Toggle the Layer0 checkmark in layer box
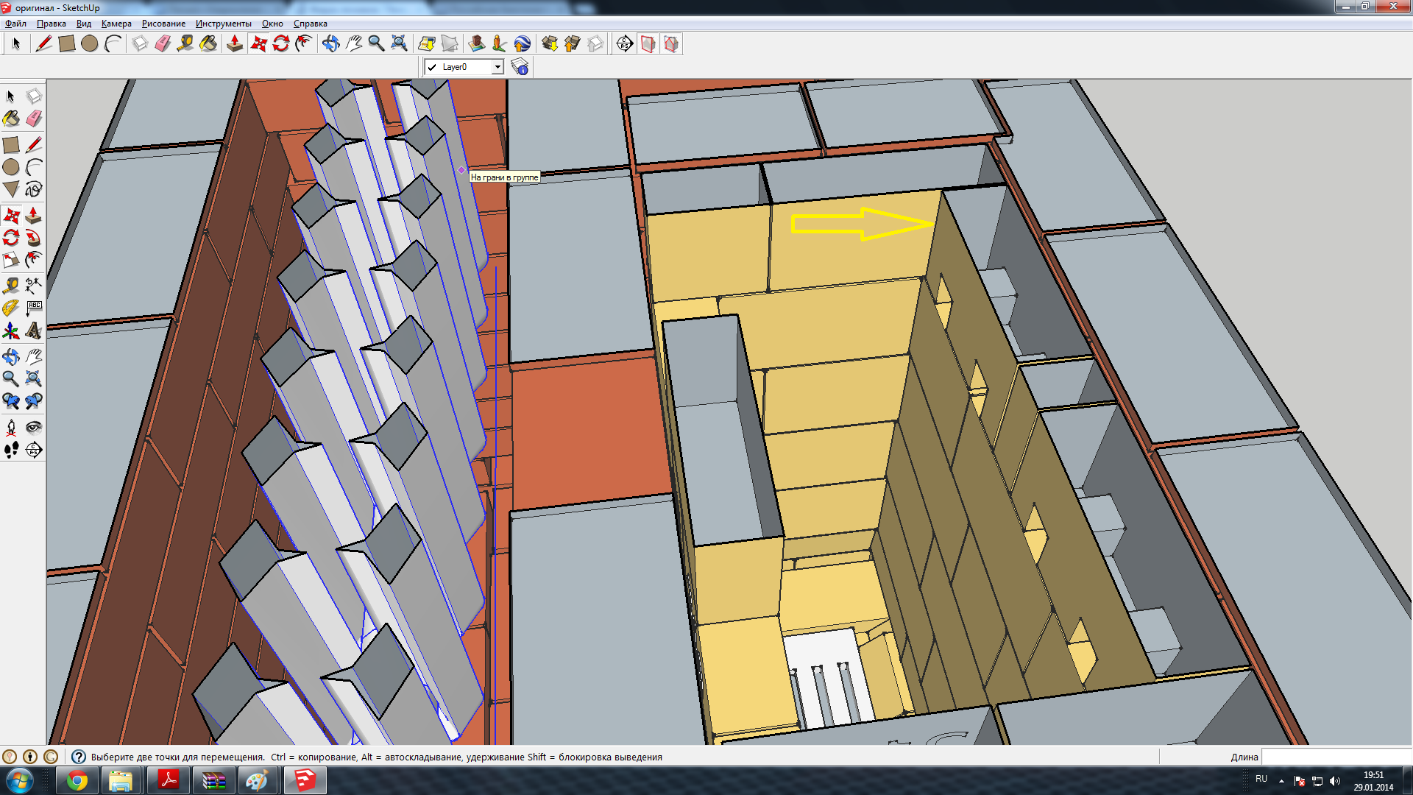 pos(432,67)
